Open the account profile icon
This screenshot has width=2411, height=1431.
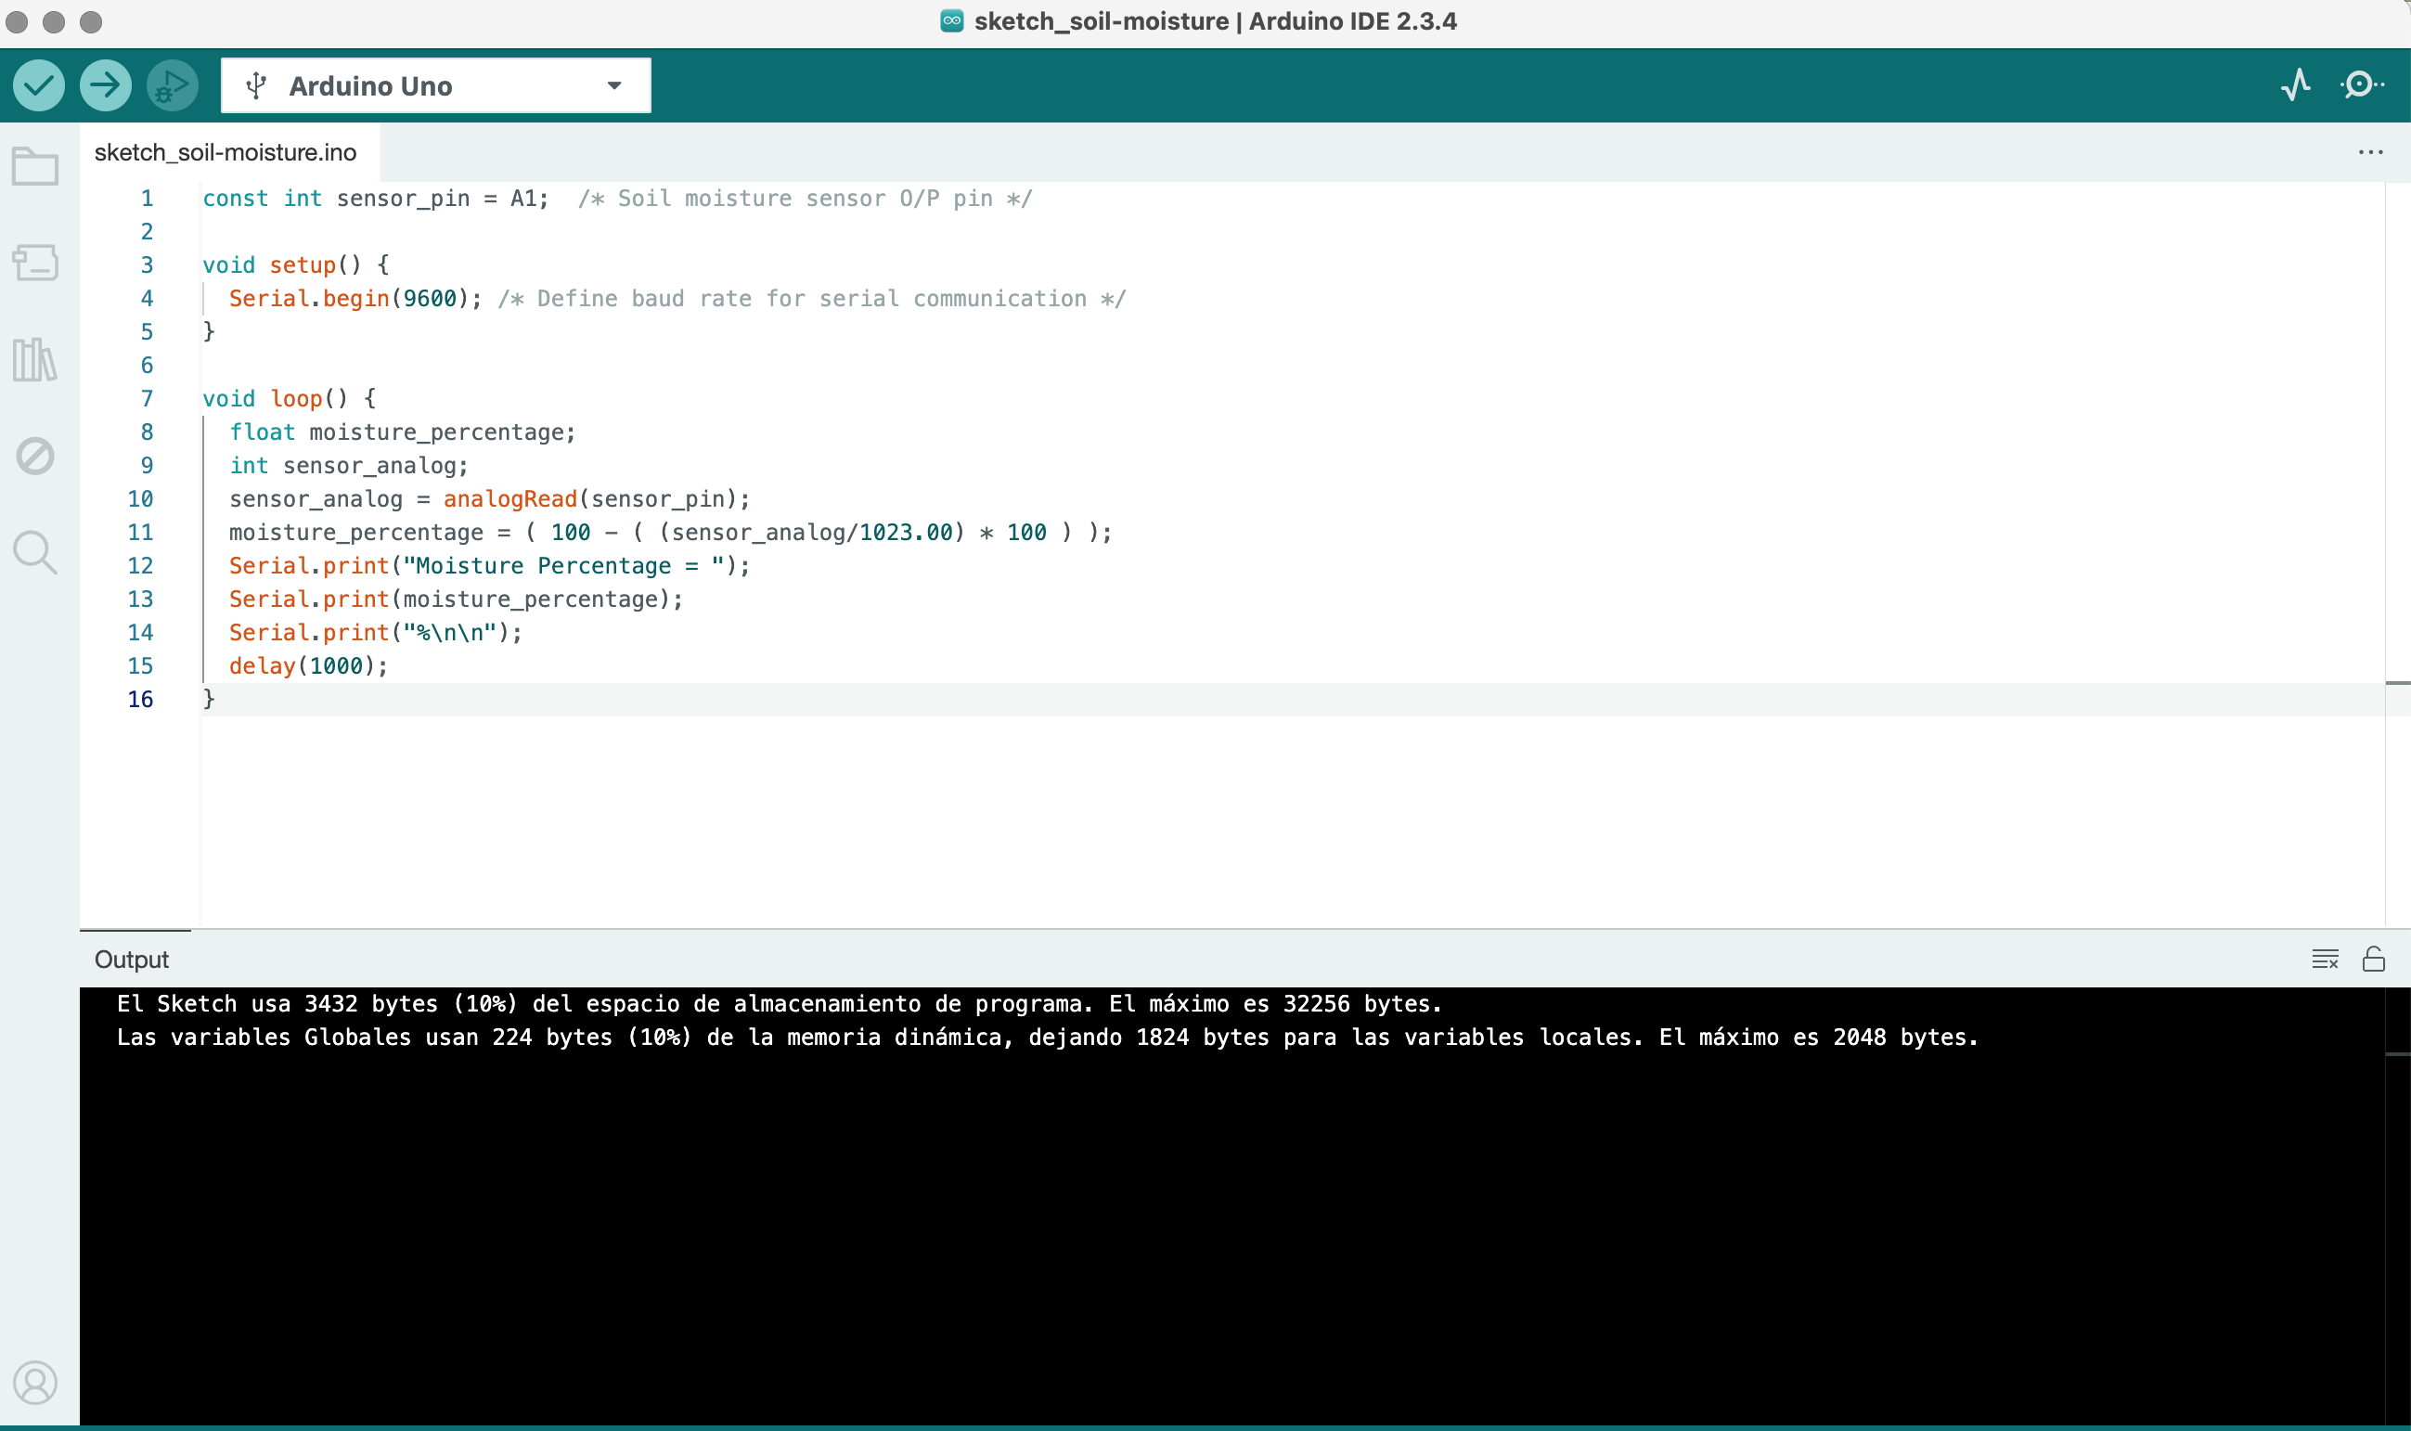coord(35,1383)
